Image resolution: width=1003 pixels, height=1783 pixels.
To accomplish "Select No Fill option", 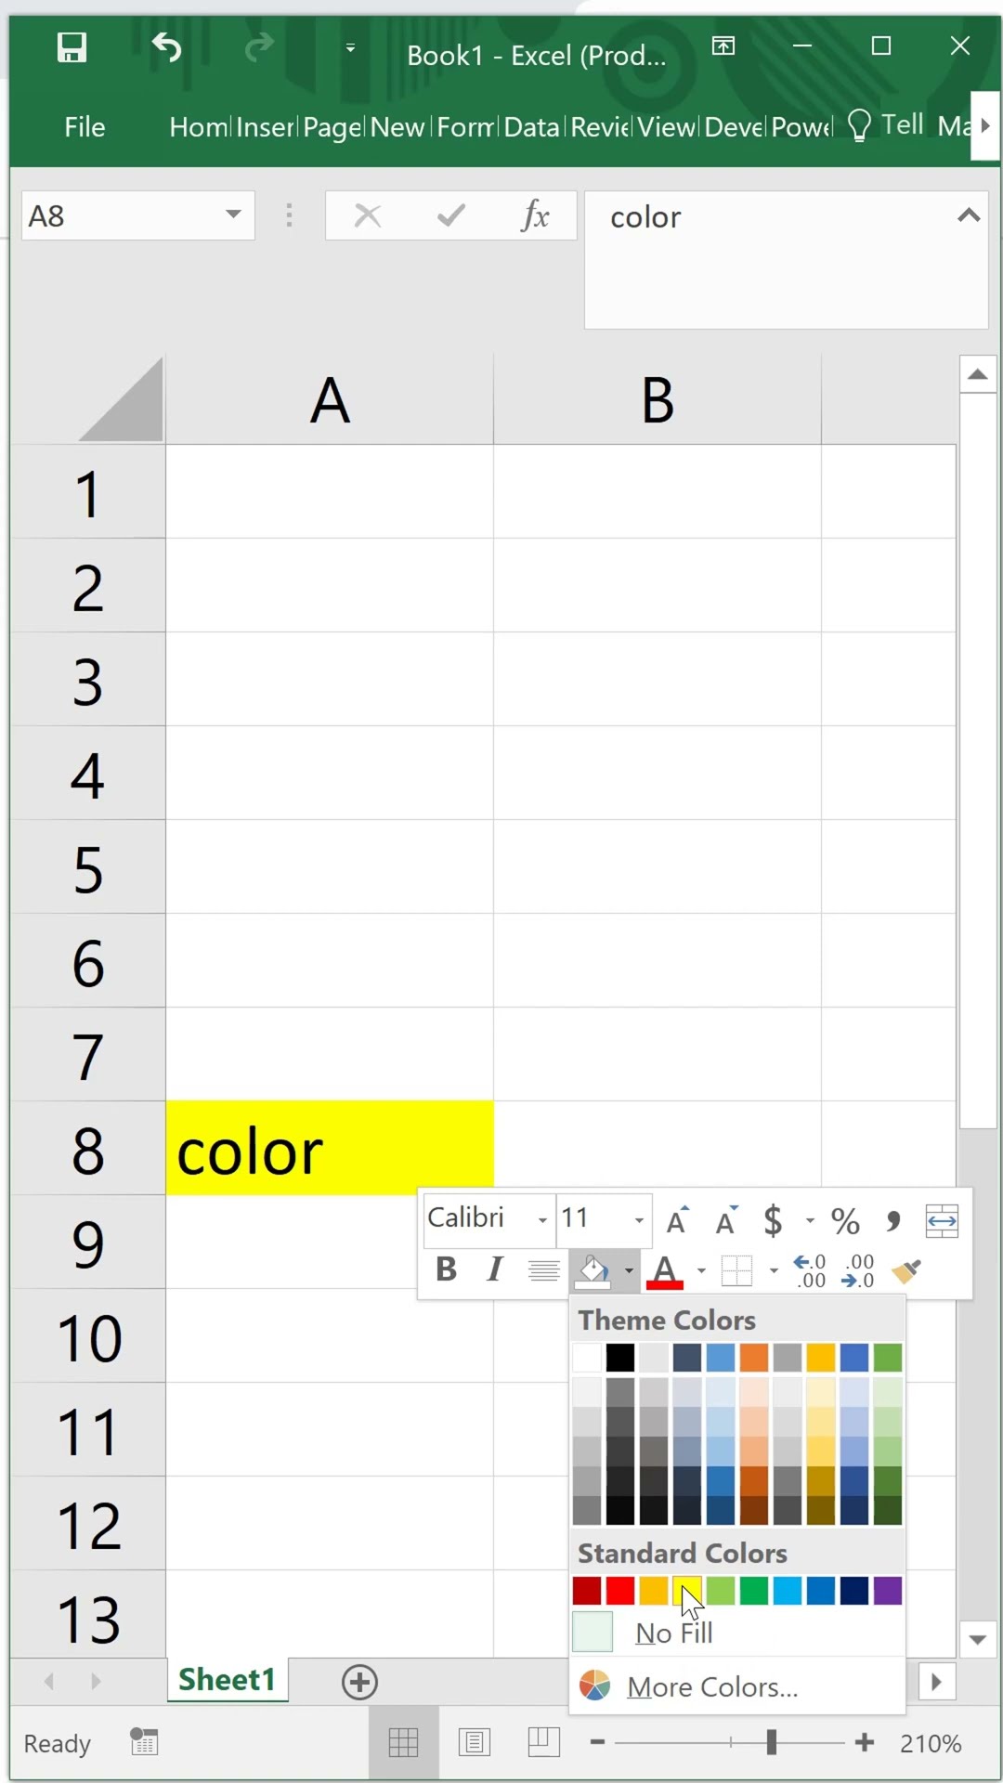I will tap(673, 1633).
